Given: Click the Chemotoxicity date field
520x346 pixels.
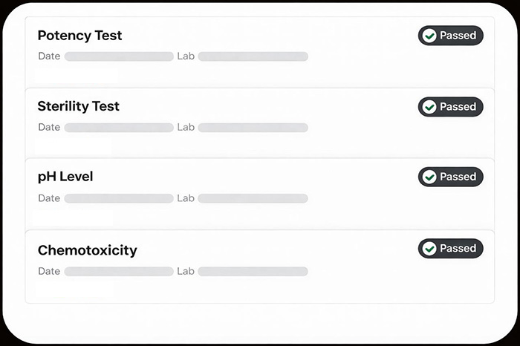Looking at the screenshot, I should (119, 272).
